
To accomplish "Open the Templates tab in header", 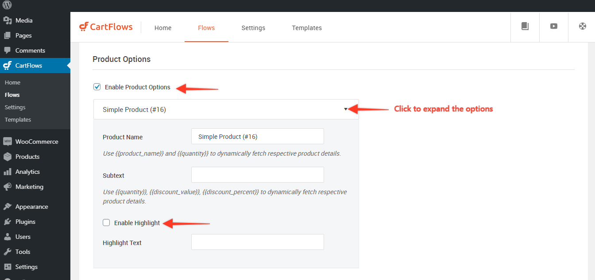I will (307, 28).
